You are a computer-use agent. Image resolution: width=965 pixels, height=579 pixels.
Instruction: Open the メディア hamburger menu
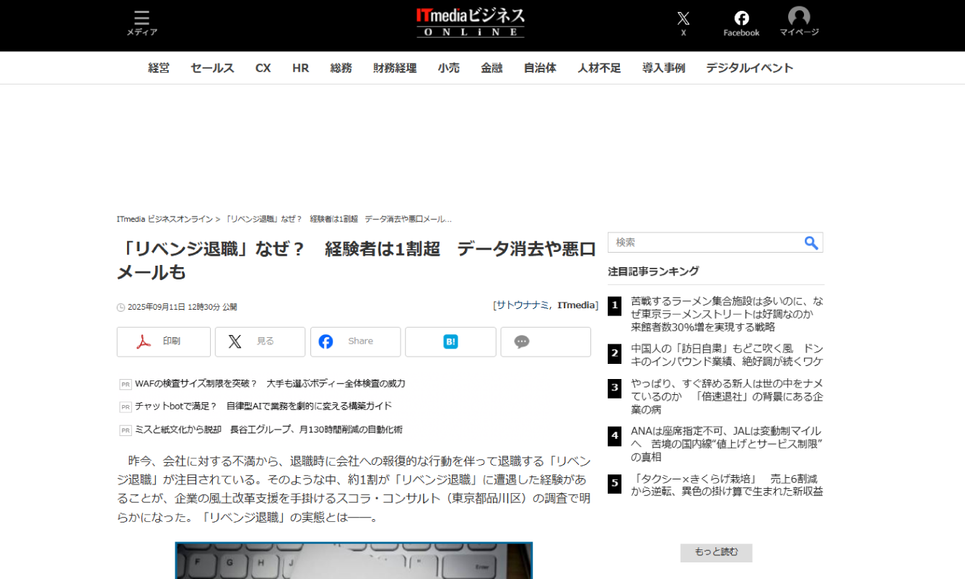pyautogui.click(x=141, y=22)
